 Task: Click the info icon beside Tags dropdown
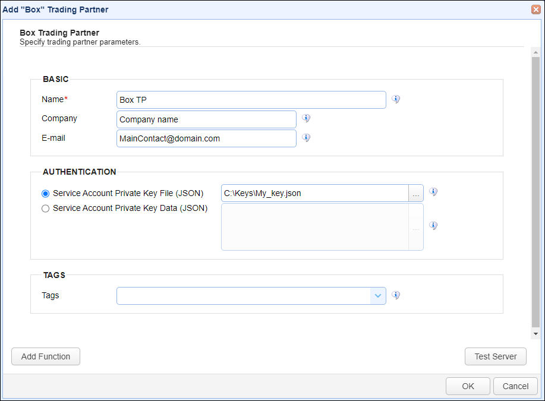point(396,295)
